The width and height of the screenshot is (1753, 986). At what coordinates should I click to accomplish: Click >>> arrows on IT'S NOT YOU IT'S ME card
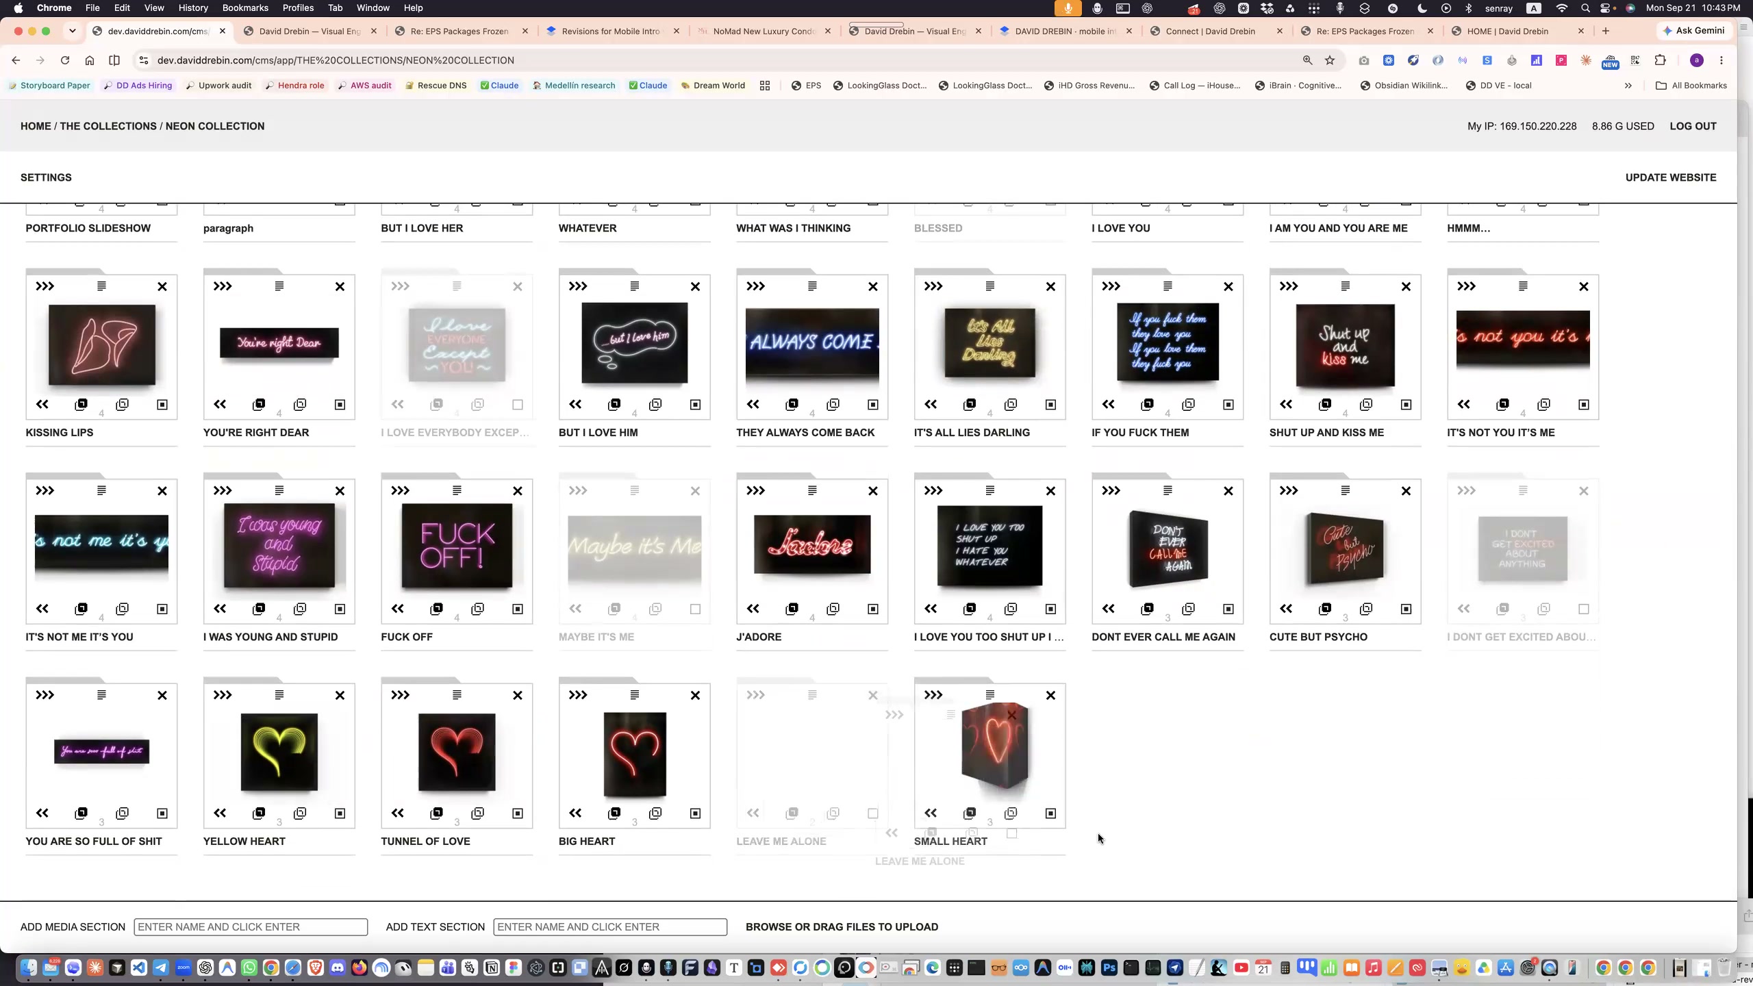[x=1466, y=286]
